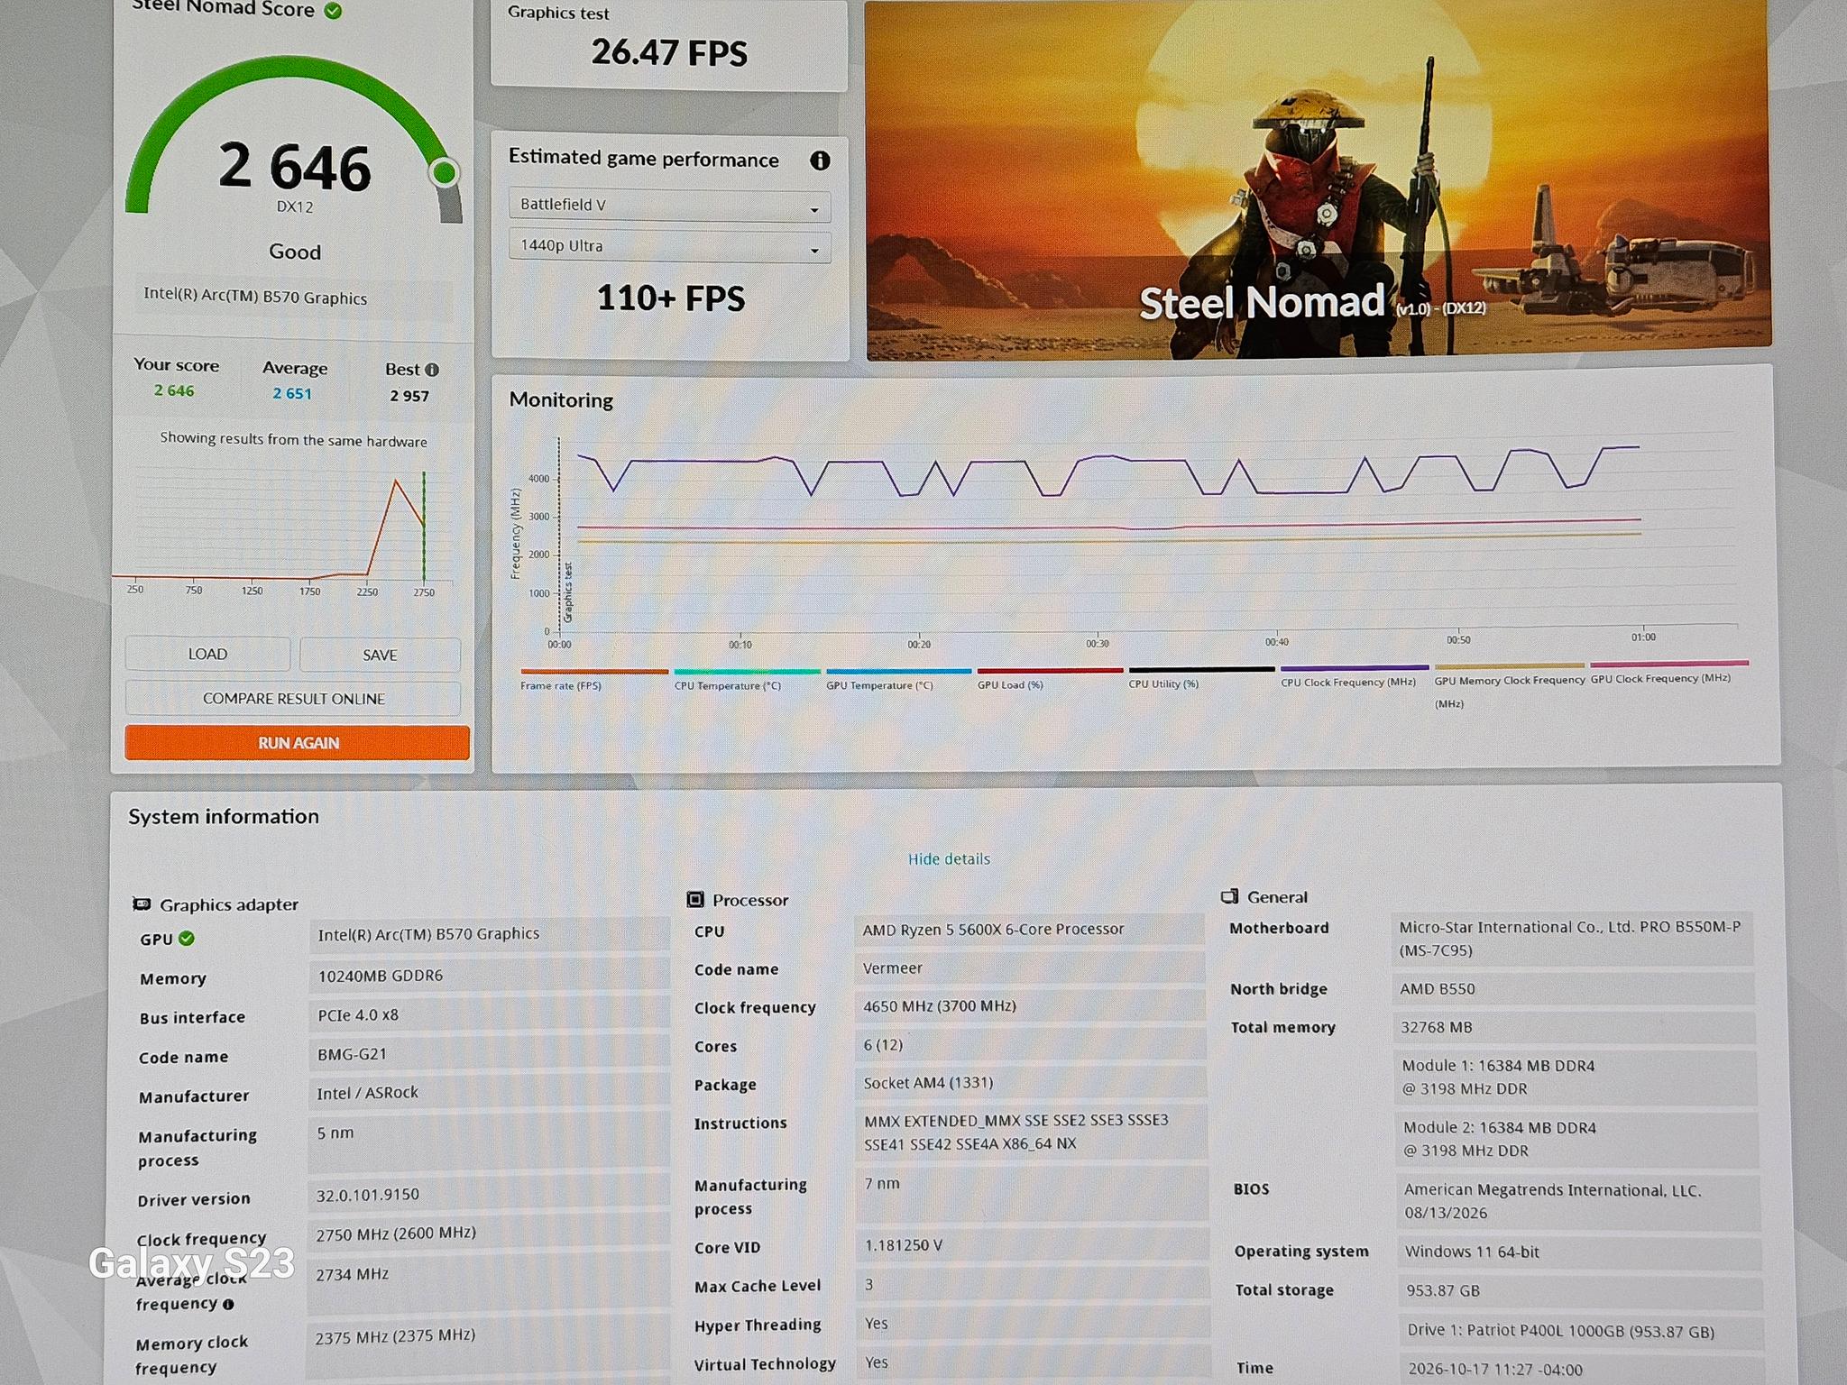
Task: Click the Graphics adapter section icon
Action: (x=142, y=904)
